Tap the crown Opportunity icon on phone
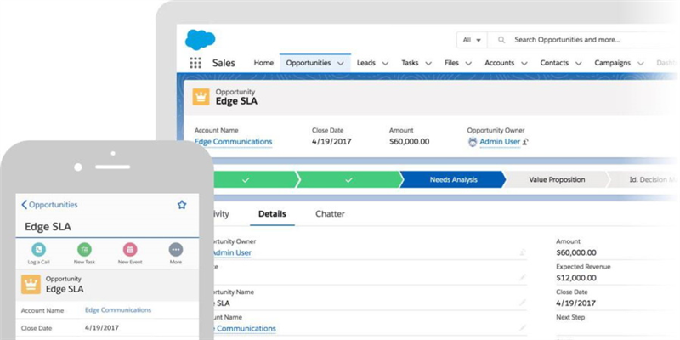 click(31, 284)
